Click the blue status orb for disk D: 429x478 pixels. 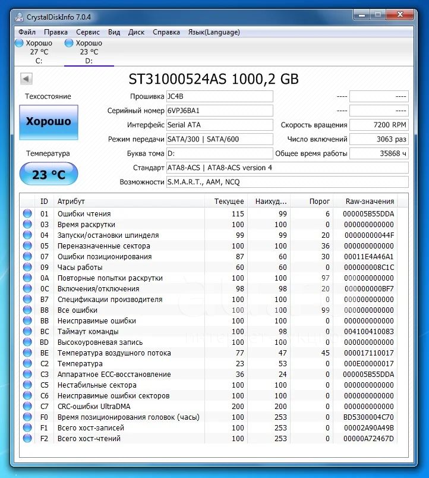69,43
